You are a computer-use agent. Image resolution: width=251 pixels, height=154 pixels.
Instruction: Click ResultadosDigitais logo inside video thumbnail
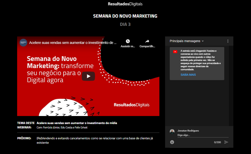[x=132, y=105]
